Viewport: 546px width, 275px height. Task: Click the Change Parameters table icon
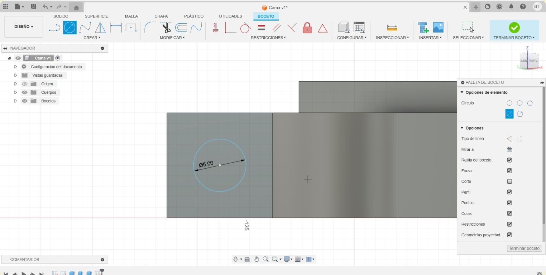(x=359, y=28)
